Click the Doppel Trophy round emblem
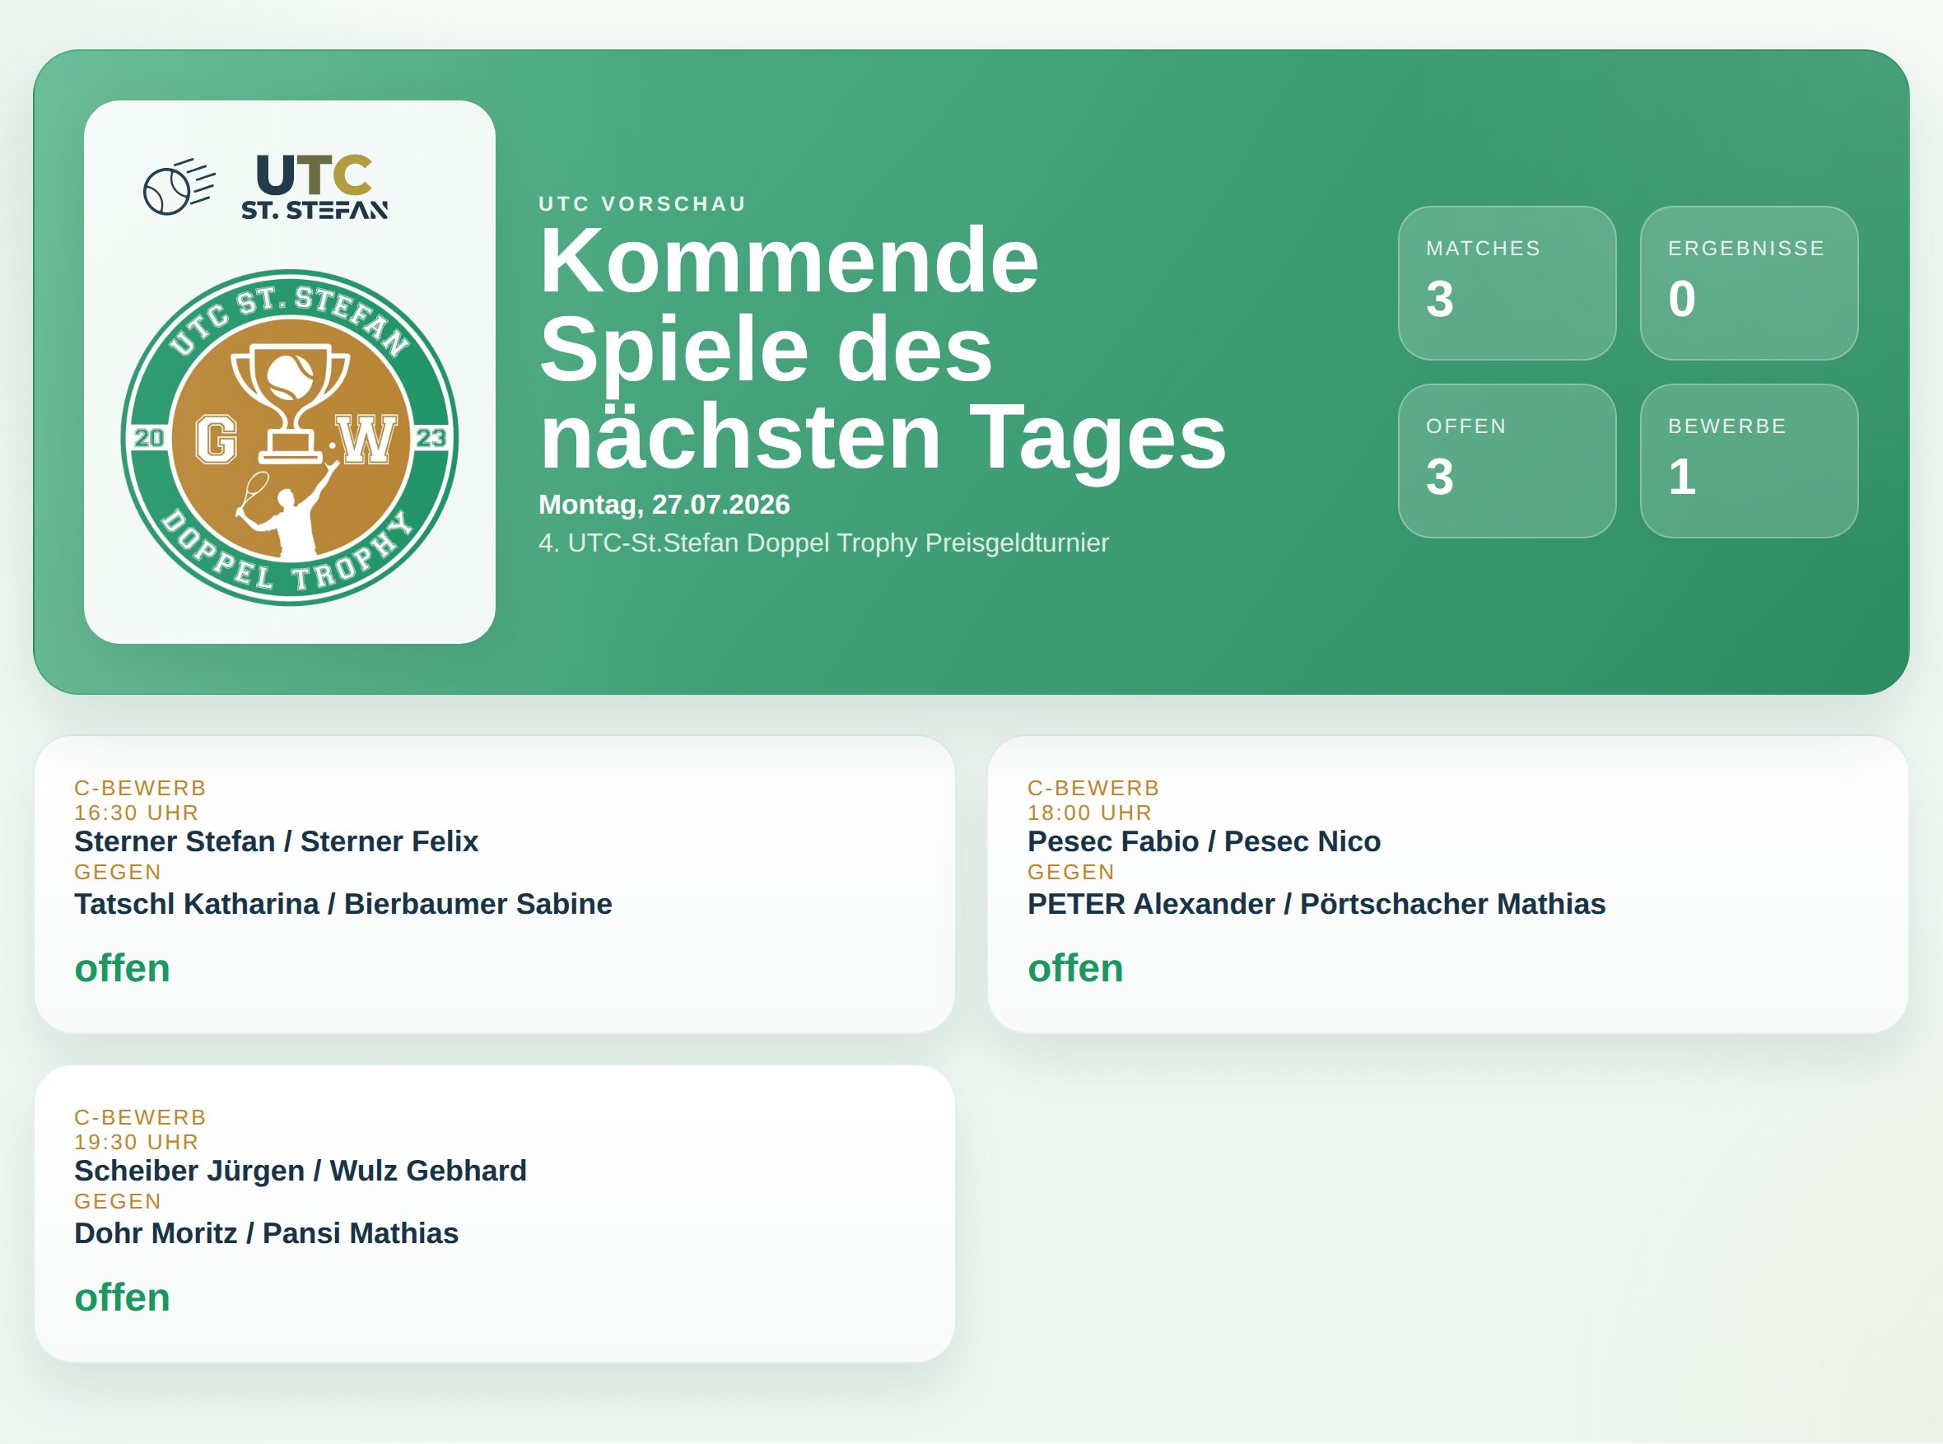Image resolution: width=1943 pixels, height=1444 pixels. tap(289, 437)
